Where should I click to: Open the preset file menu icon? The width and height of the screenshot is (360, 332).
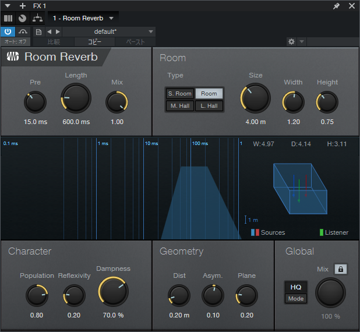tap(38, 32)
